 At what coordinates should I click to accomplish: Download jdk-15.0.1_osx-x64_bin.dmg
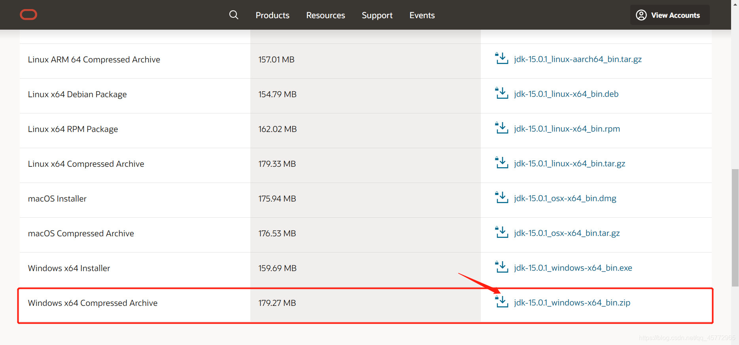(565, 198)
